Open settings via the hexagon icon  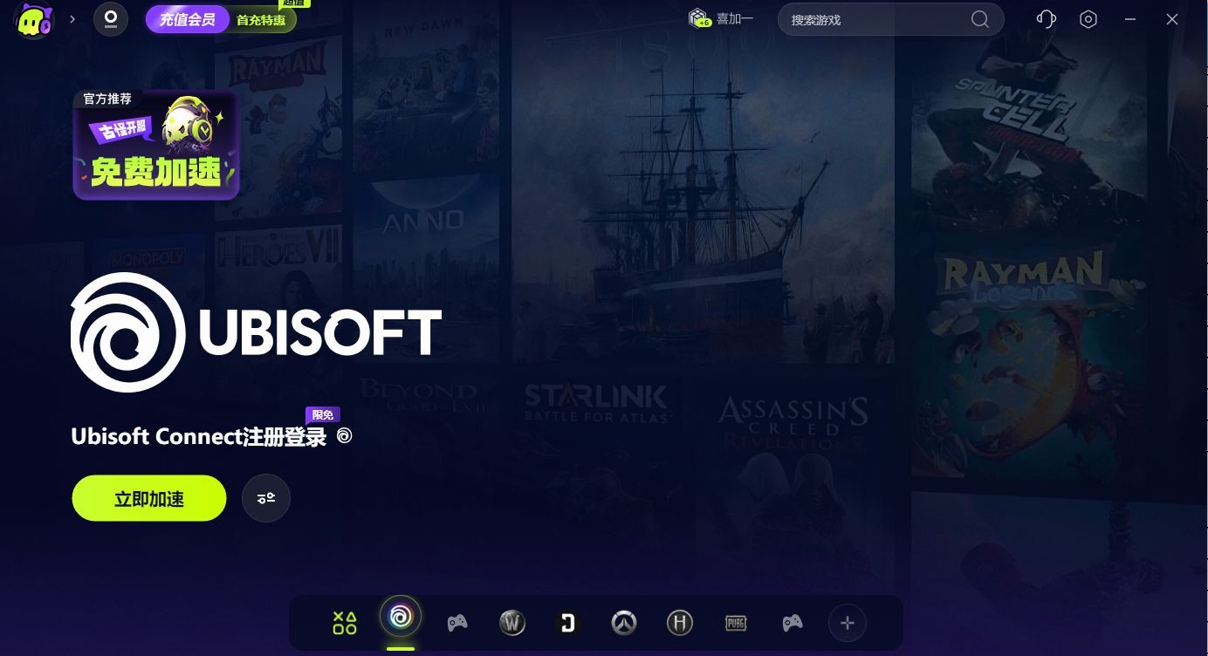(x=1088, y=19)
